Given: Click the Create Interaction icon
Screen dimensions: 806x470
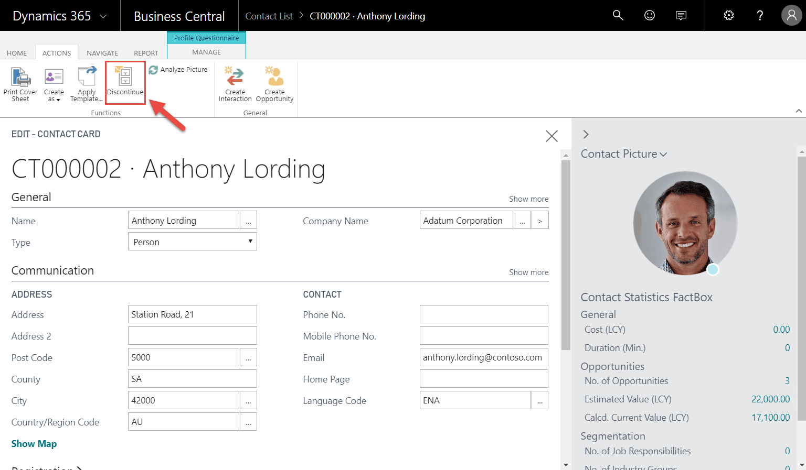Looking at the screenshot, I should tap(235, 78).
